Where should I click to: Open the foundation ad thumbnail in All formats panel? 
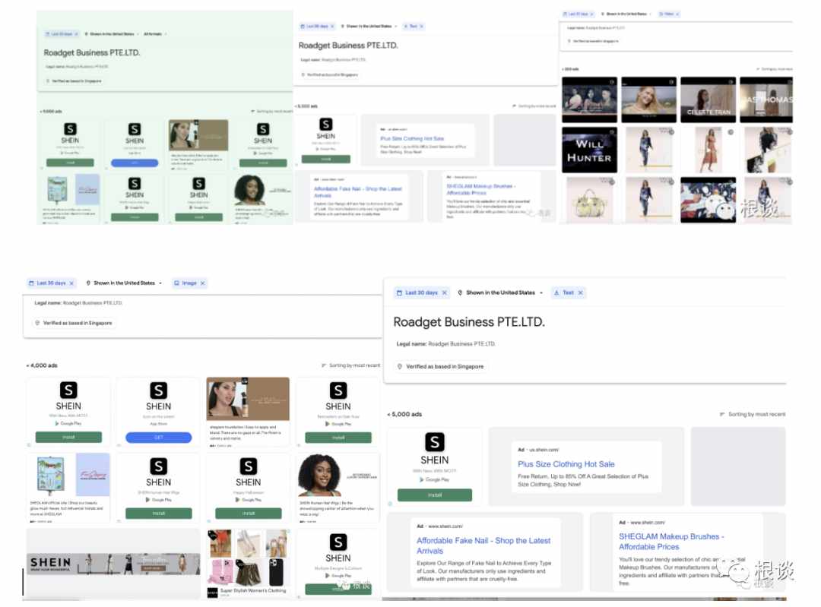[198, 135]
